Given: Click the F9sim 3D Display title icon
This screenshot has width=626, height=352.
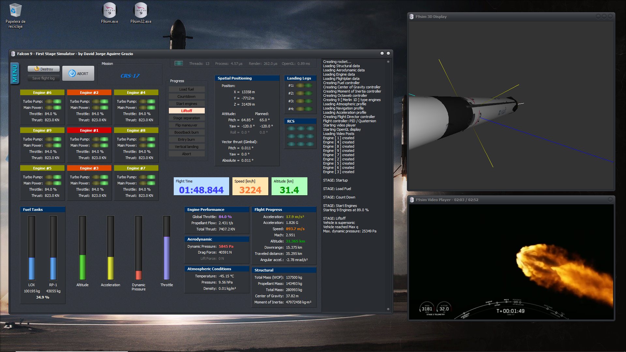Looking at the screenshot, I should (411, 17).
